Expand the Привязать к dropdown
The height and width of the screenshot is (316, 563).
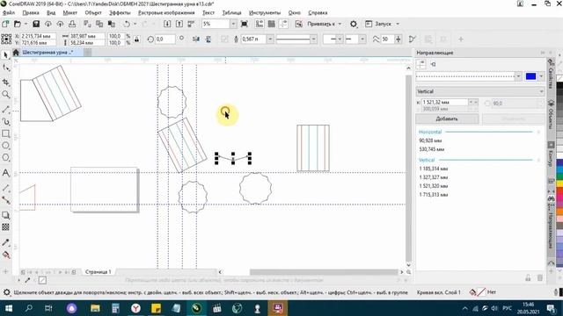pos(340,24)
